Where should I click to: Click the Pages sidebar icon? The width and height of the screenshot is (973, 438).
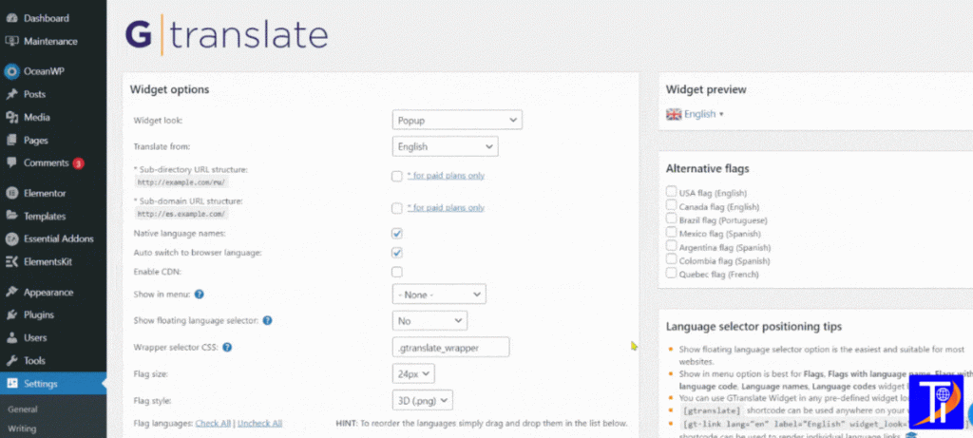coord(11,141)
